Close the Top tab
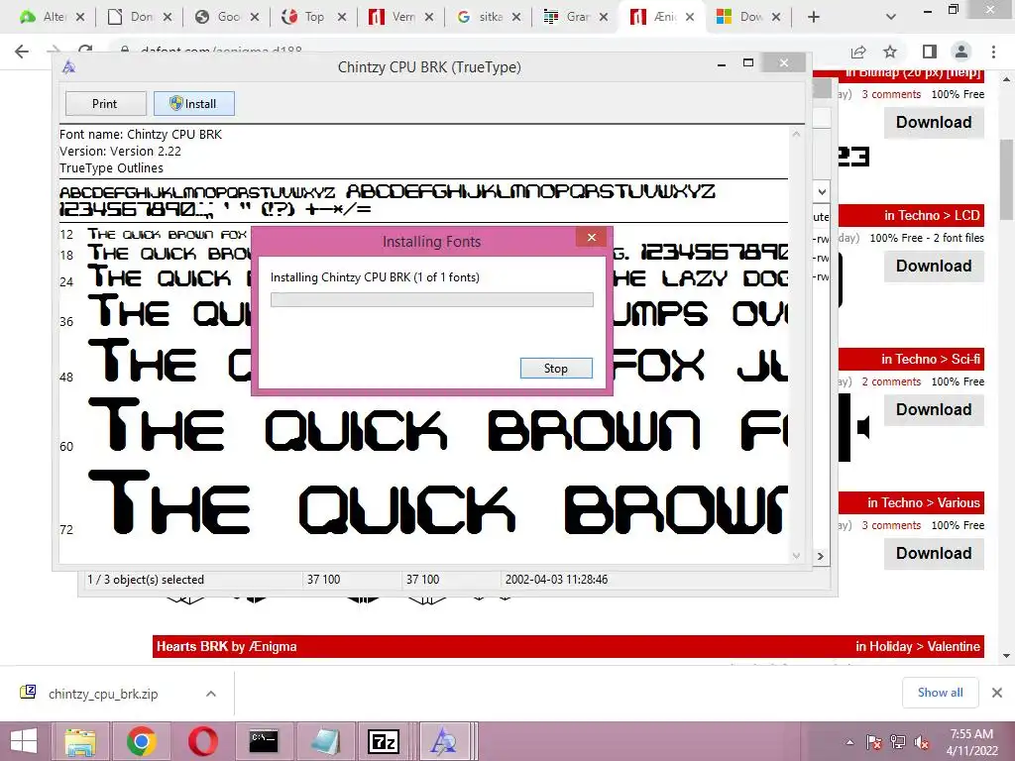The height and width of the screenshot is (761, 1015). click(342, 17)
